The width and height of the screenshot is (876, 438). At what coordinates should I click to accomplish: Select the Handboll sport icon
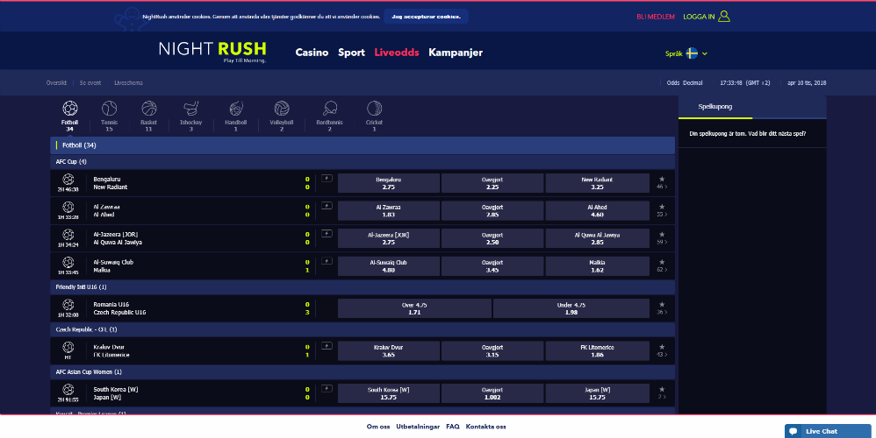[236, 108]
